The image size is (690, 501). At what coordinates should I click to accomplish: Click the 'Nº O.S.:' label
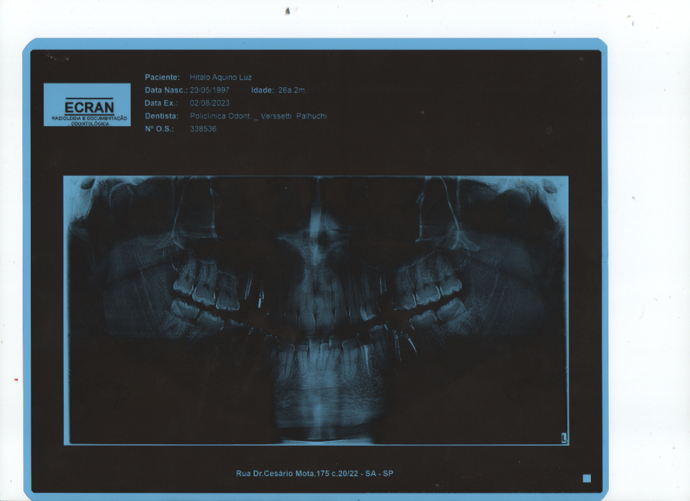tap(159, 129)
